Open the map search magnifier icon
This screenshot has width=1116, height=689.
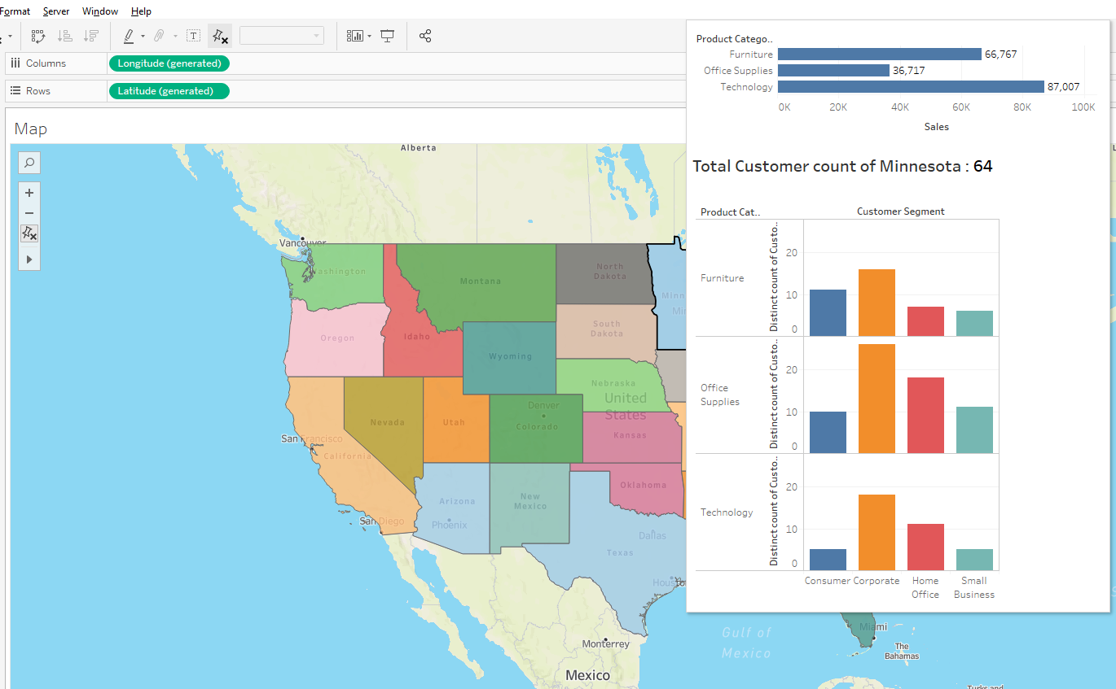click(29, 162)
